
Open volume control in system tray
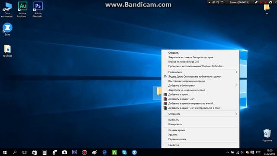[242, 152]
